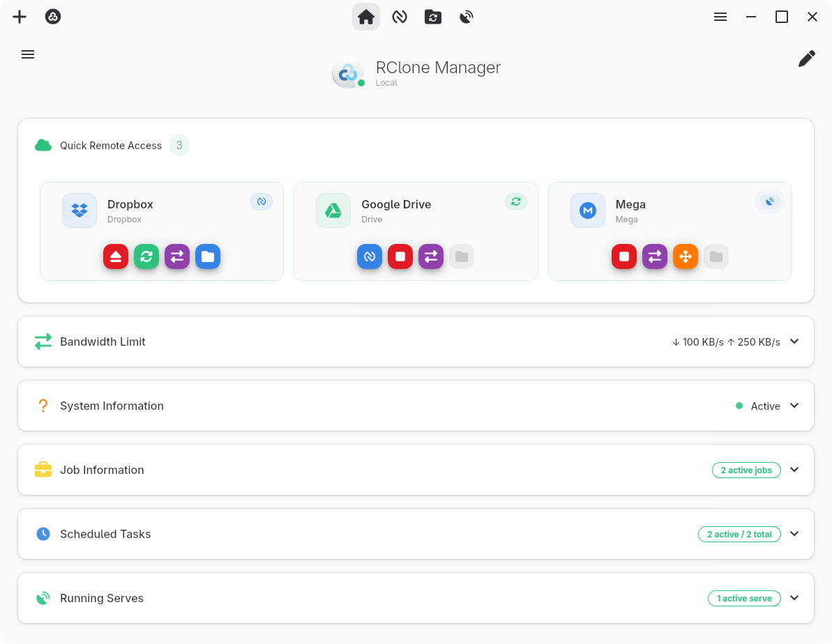Screen dimensions: 832x644
Task: Select the Home tab in the header
Action: pos(366,17)
